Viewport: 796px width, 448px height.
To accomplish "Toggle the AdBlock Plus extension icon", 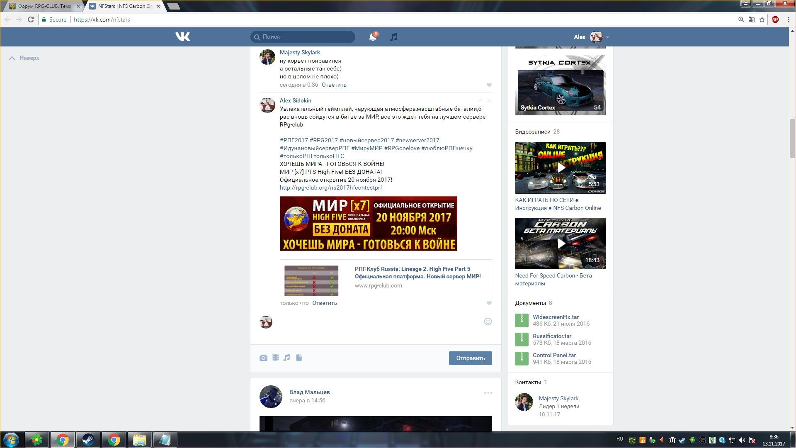I will tap(775, 19).
